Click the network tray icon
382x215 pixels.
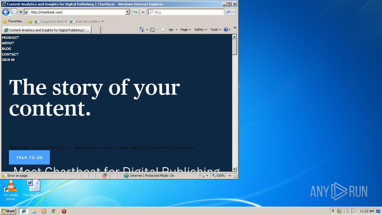(x=339, y=211)
